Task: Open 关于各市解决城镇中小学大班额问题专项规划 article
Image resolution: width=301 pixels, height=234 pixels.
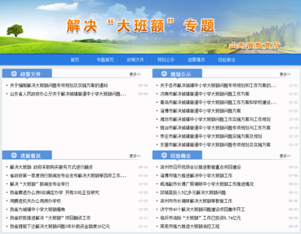Action: pos(218,85)
